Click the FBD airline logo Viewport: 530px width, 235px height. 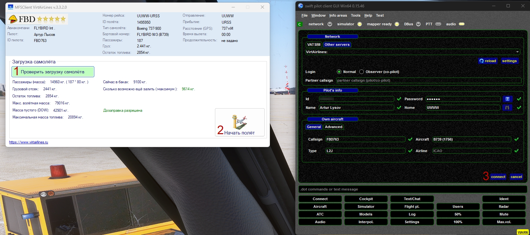click(38, 19)
